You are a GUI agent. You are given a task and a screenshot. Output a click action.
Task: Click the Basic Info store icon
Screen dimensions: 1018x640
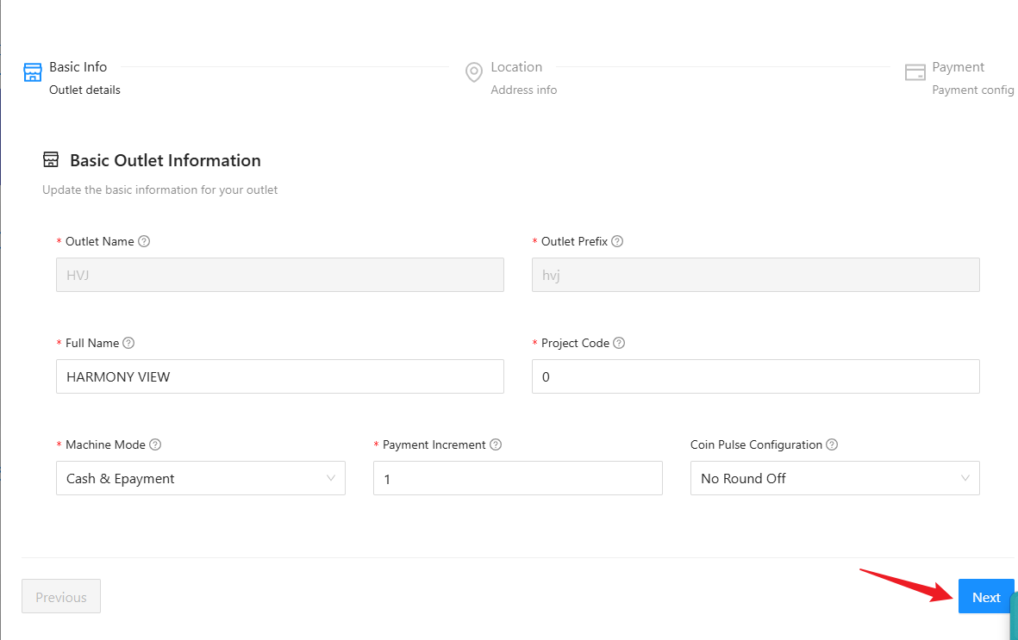point(33,72)
